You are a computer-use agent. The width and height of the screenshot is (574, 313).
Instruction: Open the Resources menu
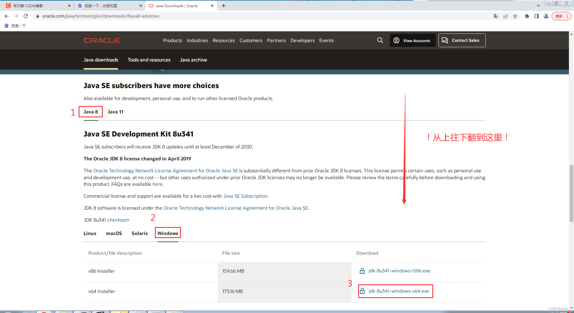point(224,40)
